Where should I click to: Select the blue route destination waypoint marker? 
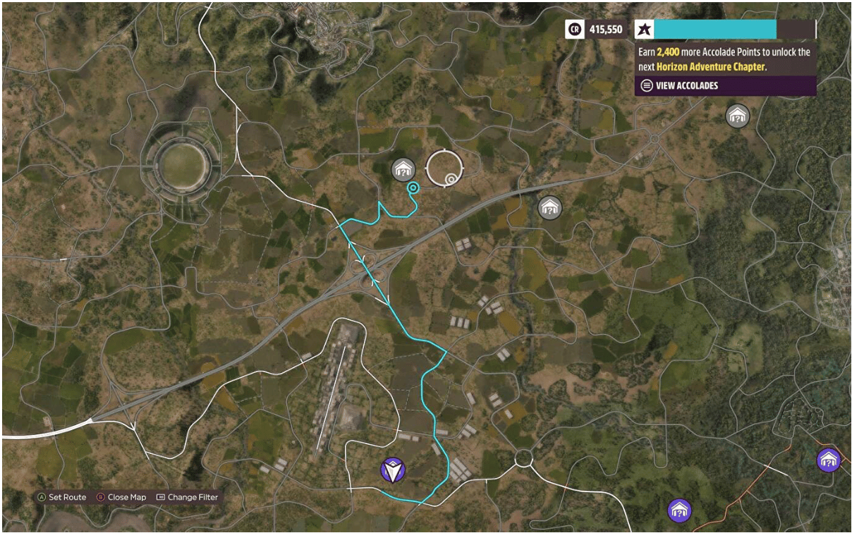pyautogui.click(x=413, y=188)
